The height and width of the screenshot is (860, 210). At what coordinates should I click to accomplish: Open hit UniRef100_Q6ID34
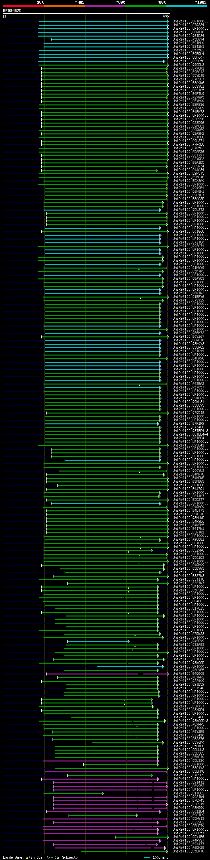pos(188,36)
